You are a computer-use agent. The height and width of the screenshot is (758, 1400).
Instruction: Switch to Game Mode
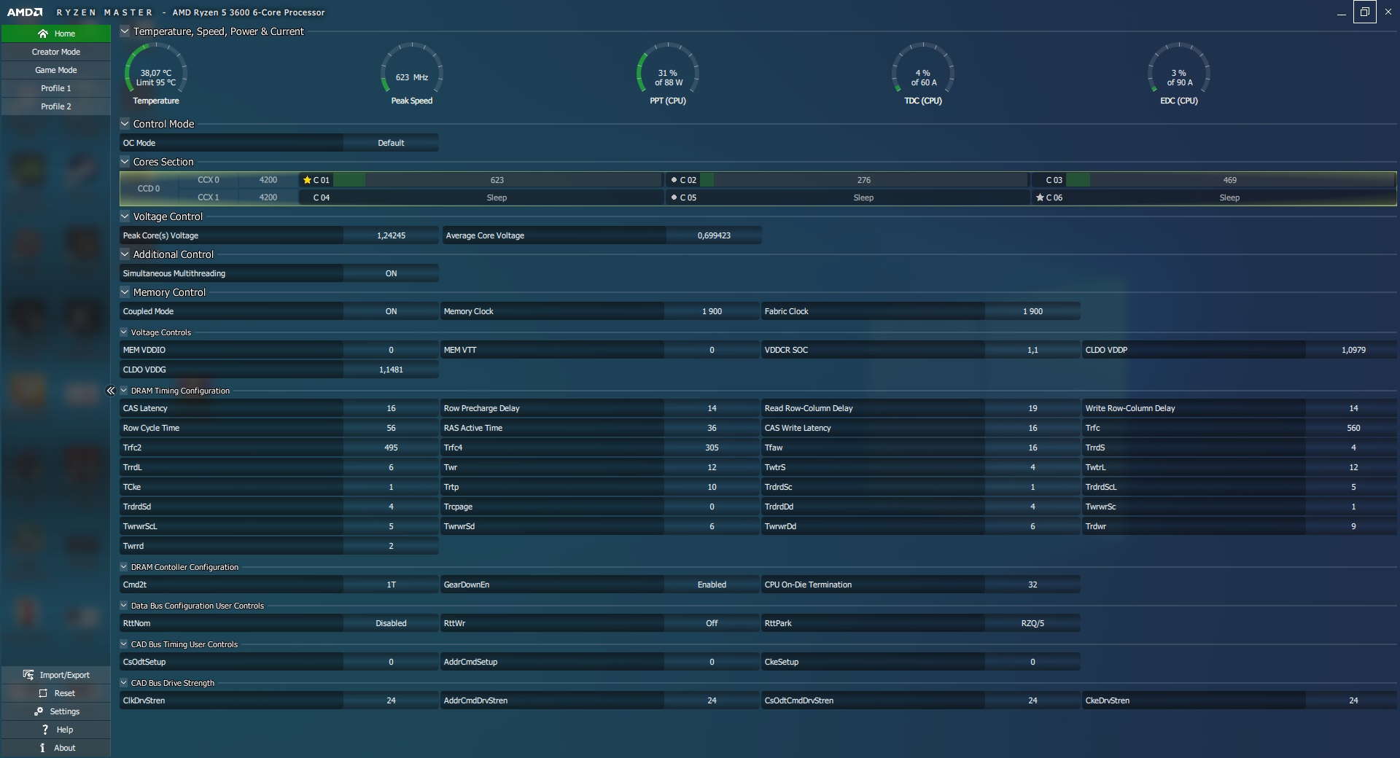point(56,70)
